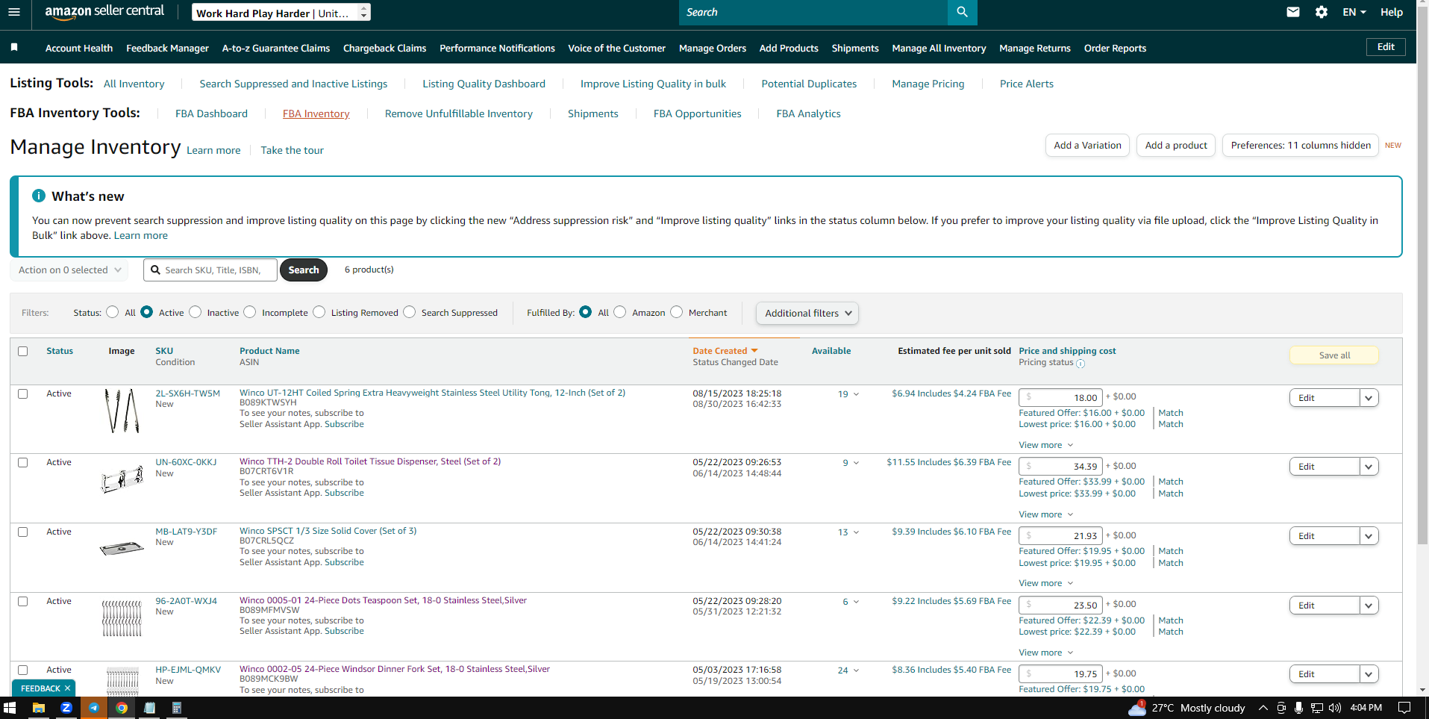Click the price field showing 21.93
The image size is (1429, 719).
(x=1060, y=536)
